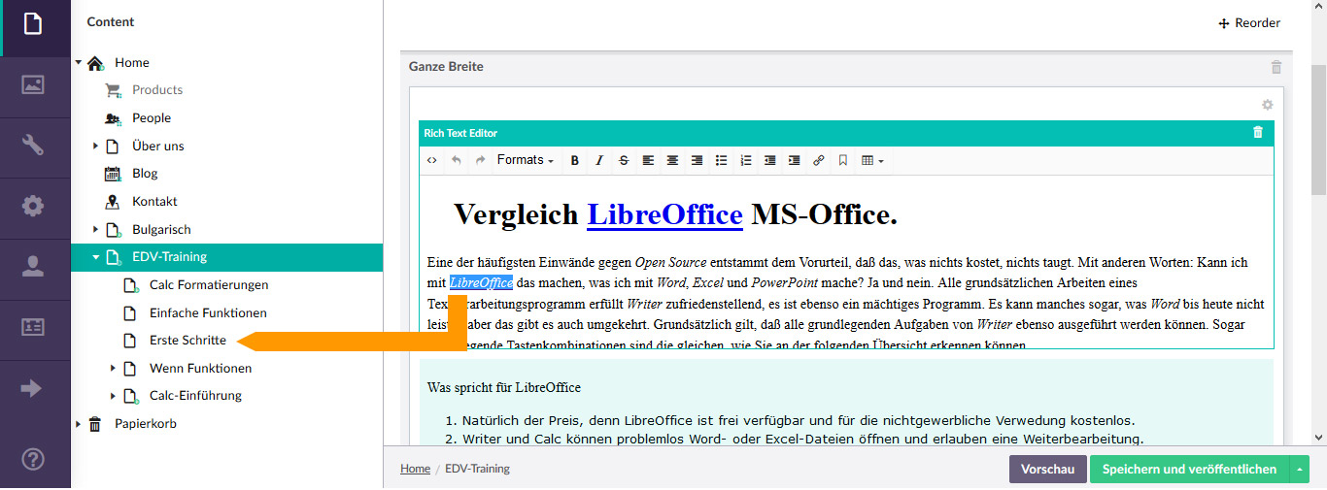The width and height of the screenshot is (1327, 490).
Task: Click the LibreOffice link in the heading
Action: coord(664,214)
